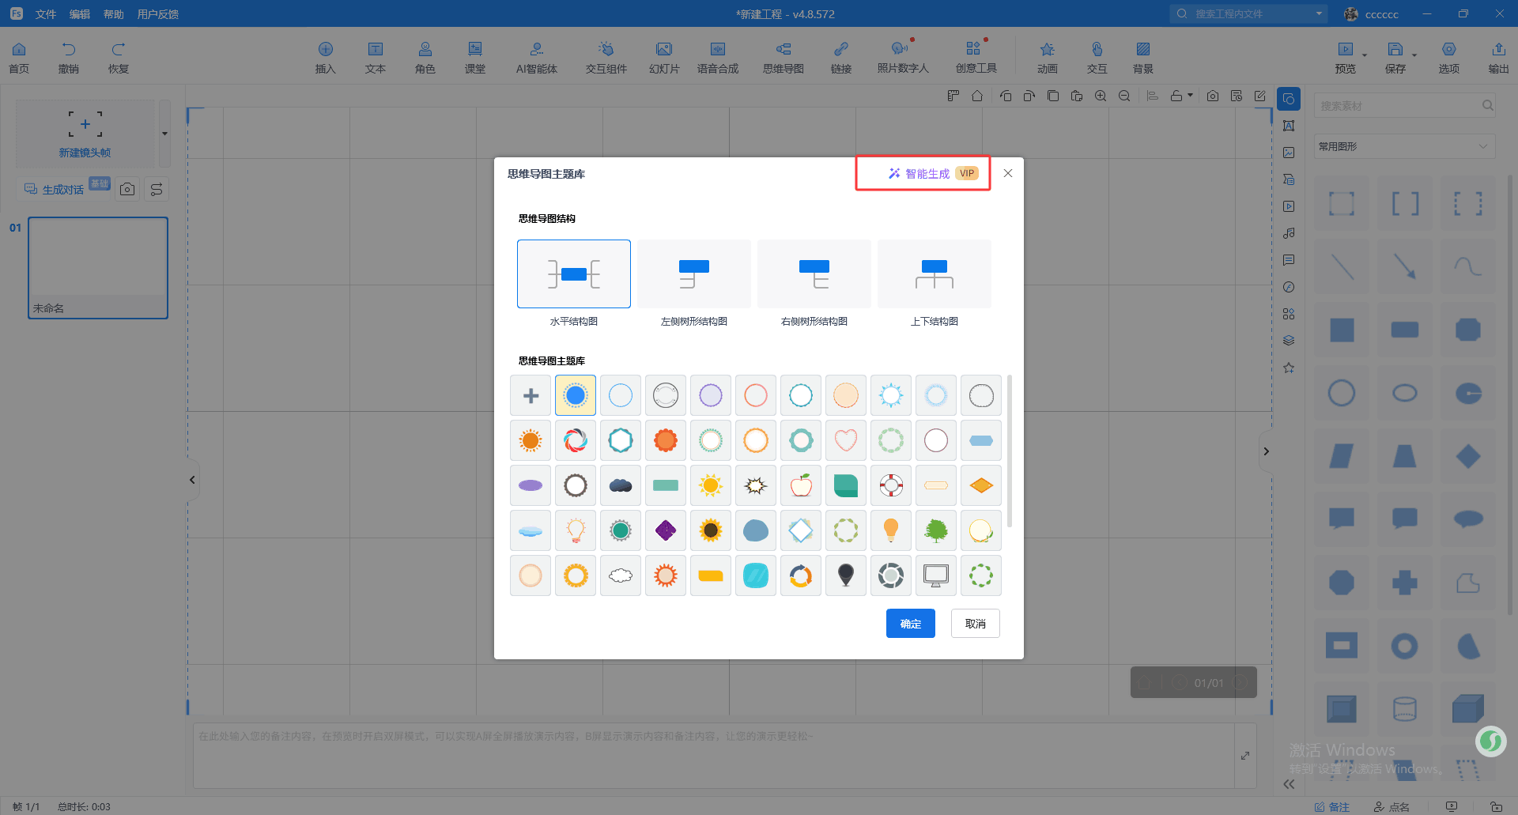Select the lightbulb outline theme icon
This screenshot has width=1518, height=815.
[x=576, y=530]
